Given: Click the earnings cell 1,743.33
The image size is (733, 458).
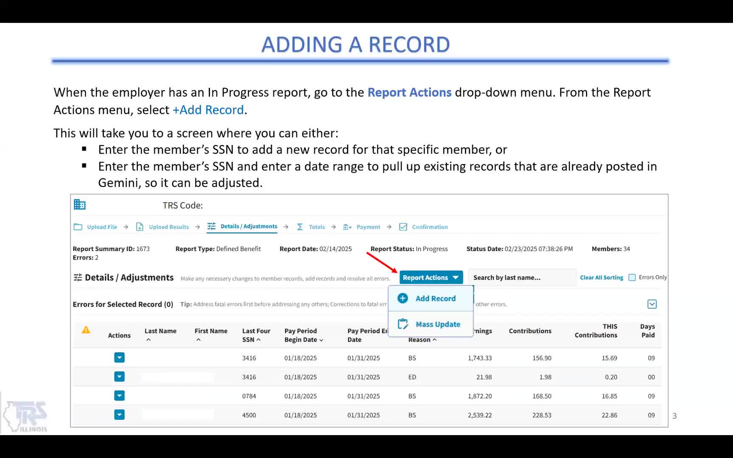Looking at the screenshot, I should (480, 358).
